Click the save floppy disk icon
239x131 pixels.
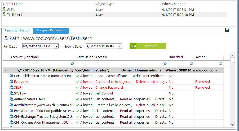227,30
